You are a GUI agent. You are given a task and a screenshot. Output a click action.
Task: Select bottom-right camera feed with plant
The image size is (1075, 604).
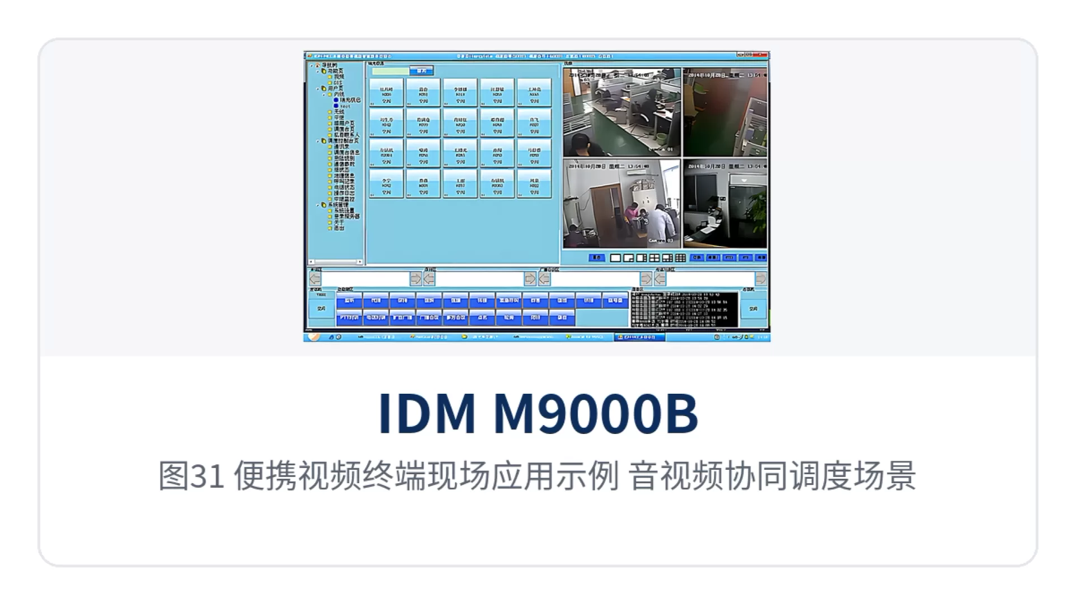[725, 204]
